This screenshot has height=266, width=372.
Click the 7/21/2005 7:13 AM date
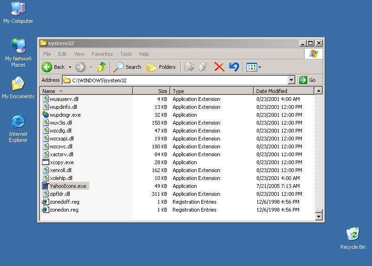coord(278,186)
